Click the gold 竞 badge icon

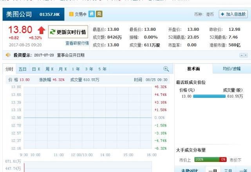[99, 14]
